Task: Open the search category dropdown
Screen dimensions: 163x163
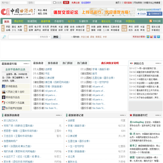Action: coord(45,37)
